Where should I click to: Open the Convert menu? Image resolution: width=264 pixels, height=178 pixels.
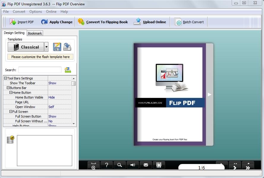pyautogui.click(x=19, y=12)
